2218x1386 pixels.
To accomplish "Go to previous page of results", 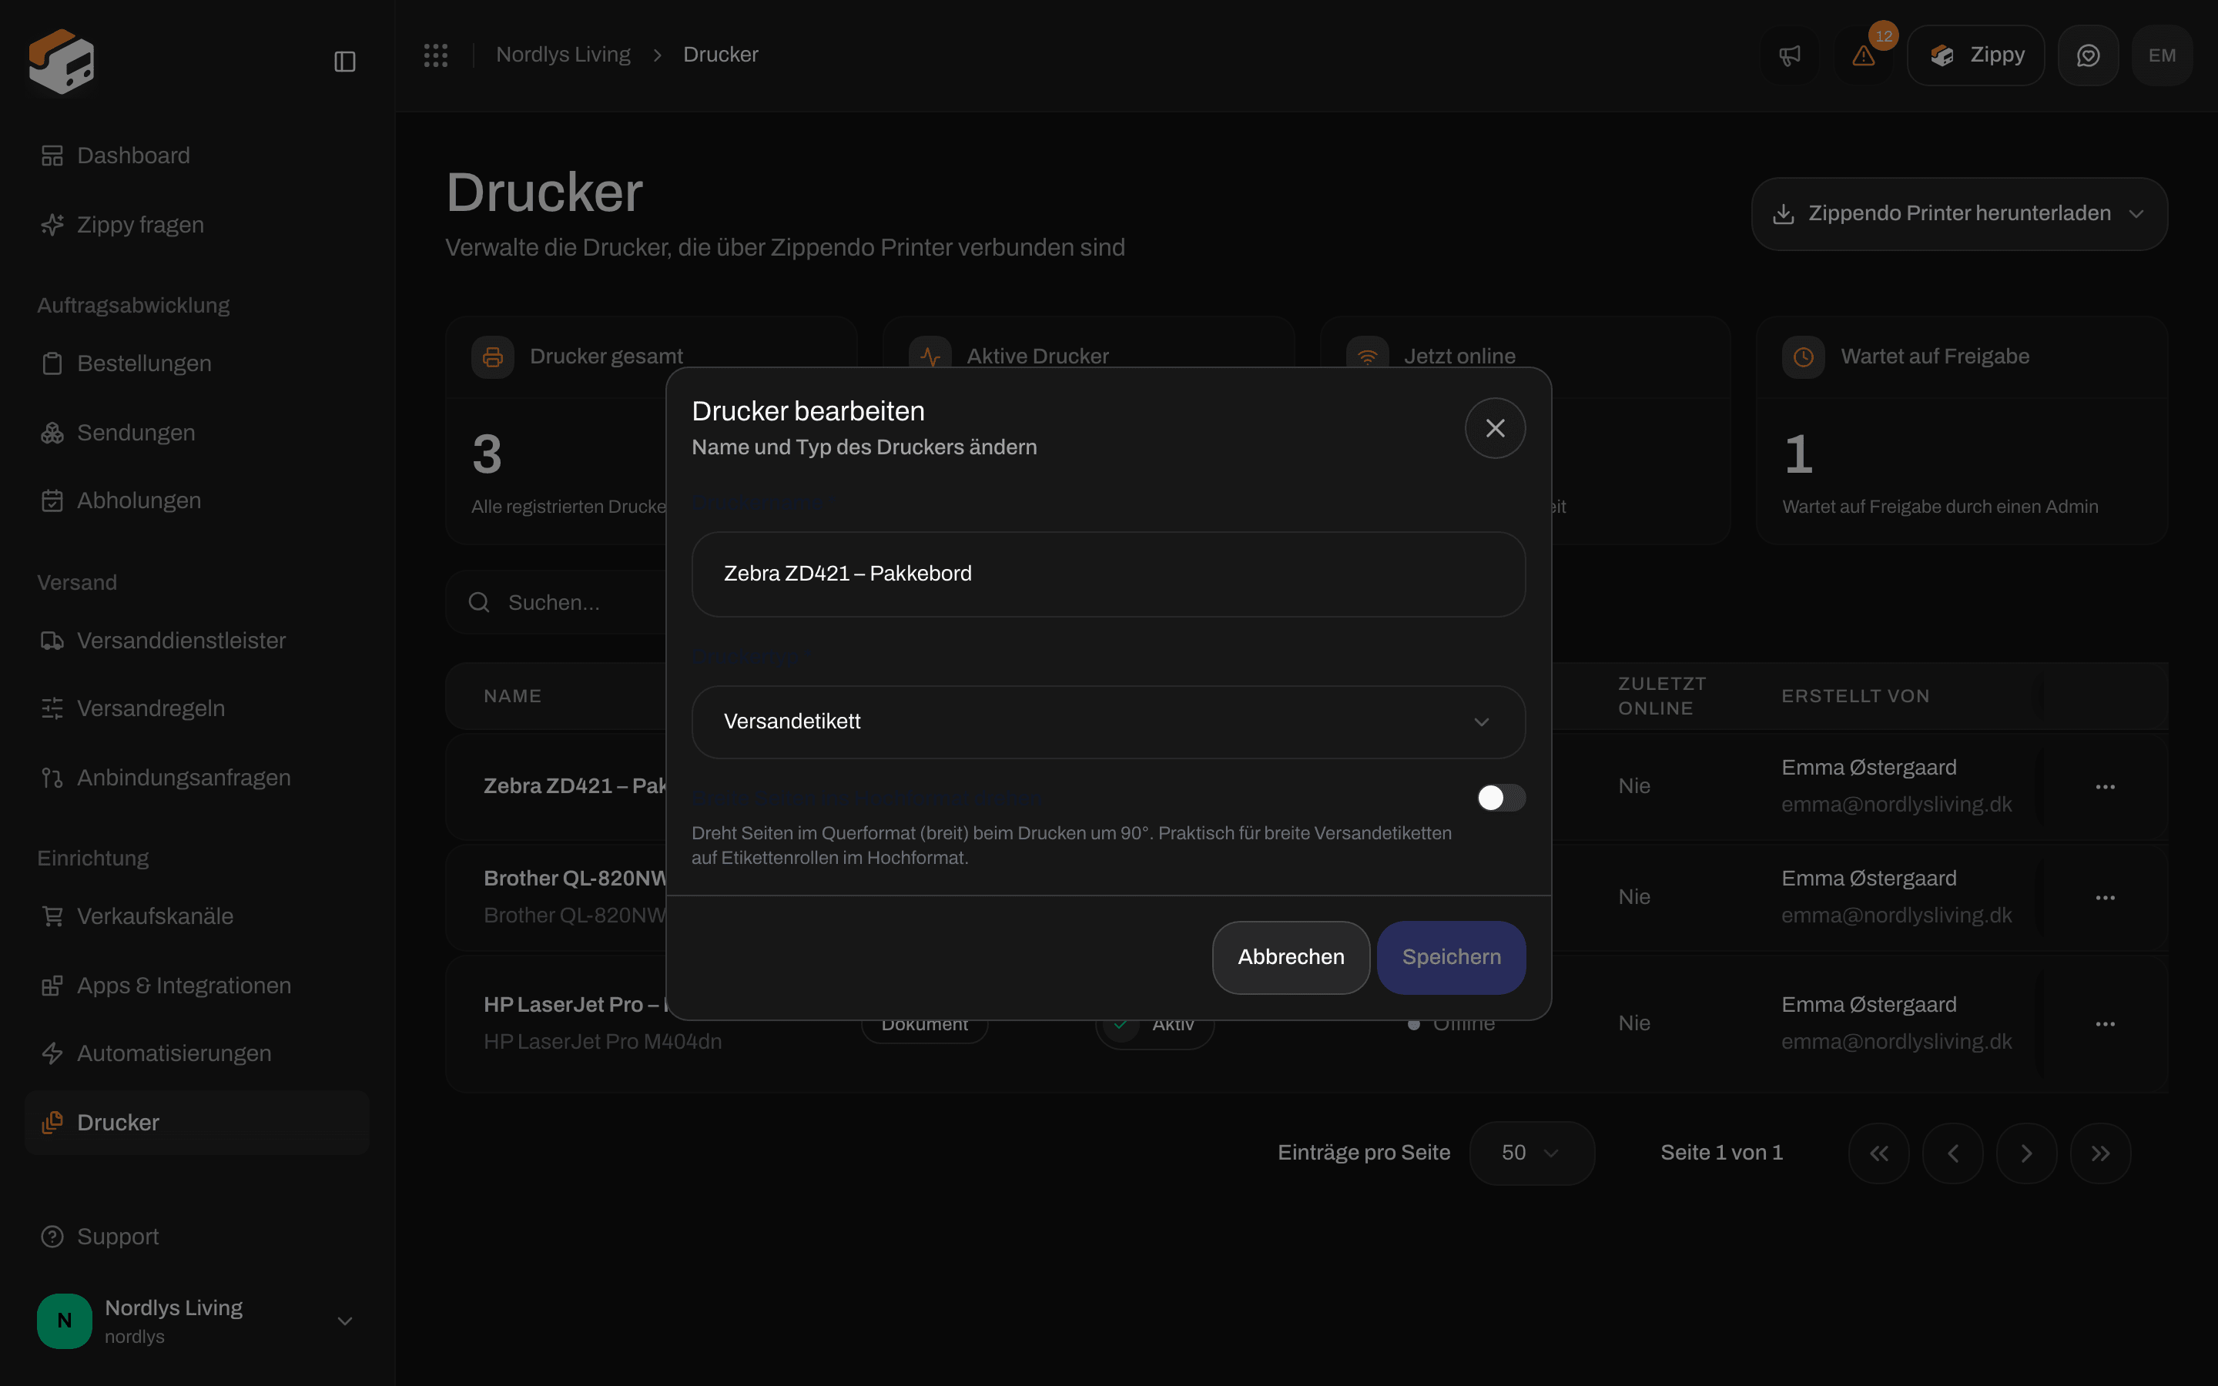I will point(1952,1153).
